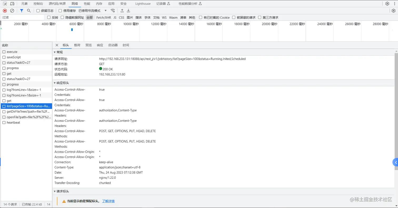Select the openFile request row
Image resolution: width=398 pixels, height=208 pixels.
(x=26, y=117)
